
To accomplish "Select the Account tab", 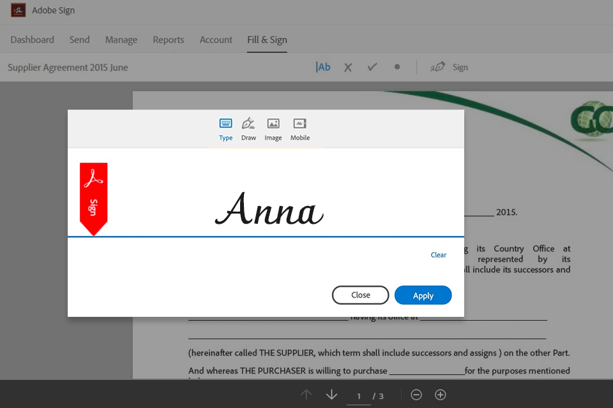I will tap(216, 40).
